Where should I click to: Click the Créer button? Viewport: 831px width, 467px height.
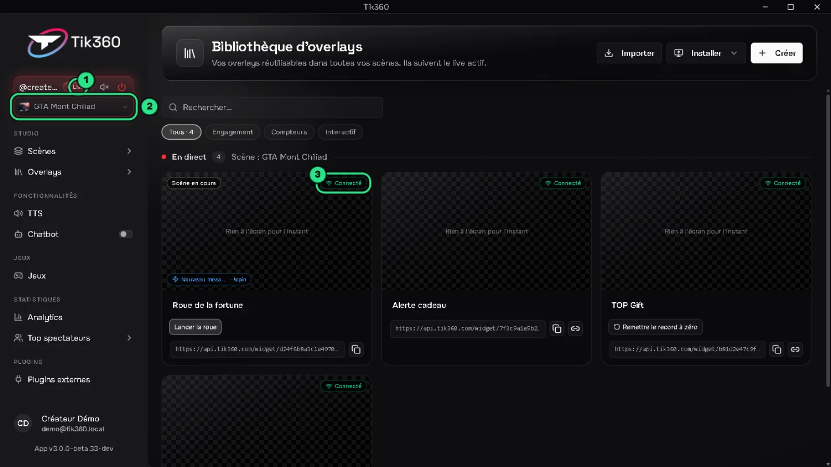tap(776, 53)
